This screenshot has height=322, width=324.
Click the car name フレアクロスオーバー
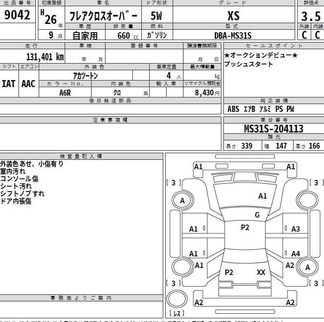(103, 16)
